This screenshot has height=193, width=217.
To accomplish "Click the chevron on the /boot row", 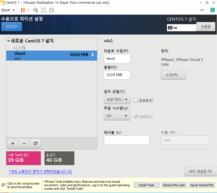I will pos(92,55).
